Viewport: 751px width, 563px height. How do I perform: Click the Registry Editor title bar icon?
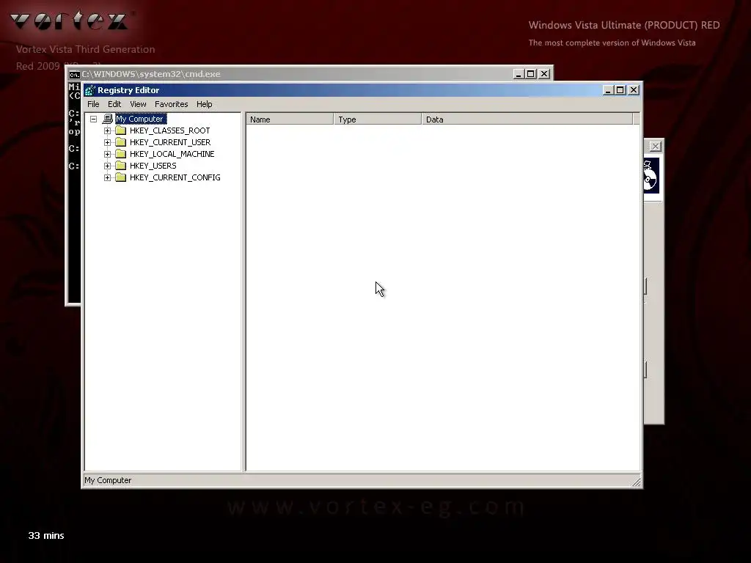(x=90, y=90)
